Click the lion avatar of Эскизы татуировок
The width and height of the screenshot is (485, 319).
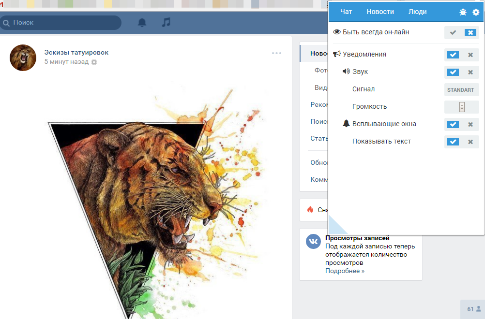point(23,58)
